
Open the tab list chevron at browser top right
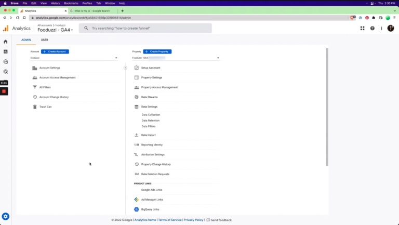click(395, 11)
